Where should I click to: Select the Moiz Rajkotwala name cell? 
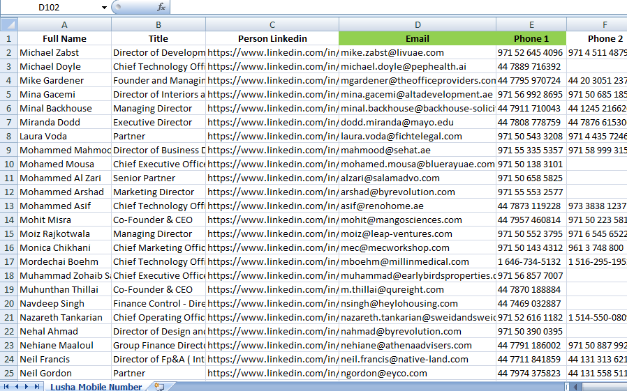point(64,233)
